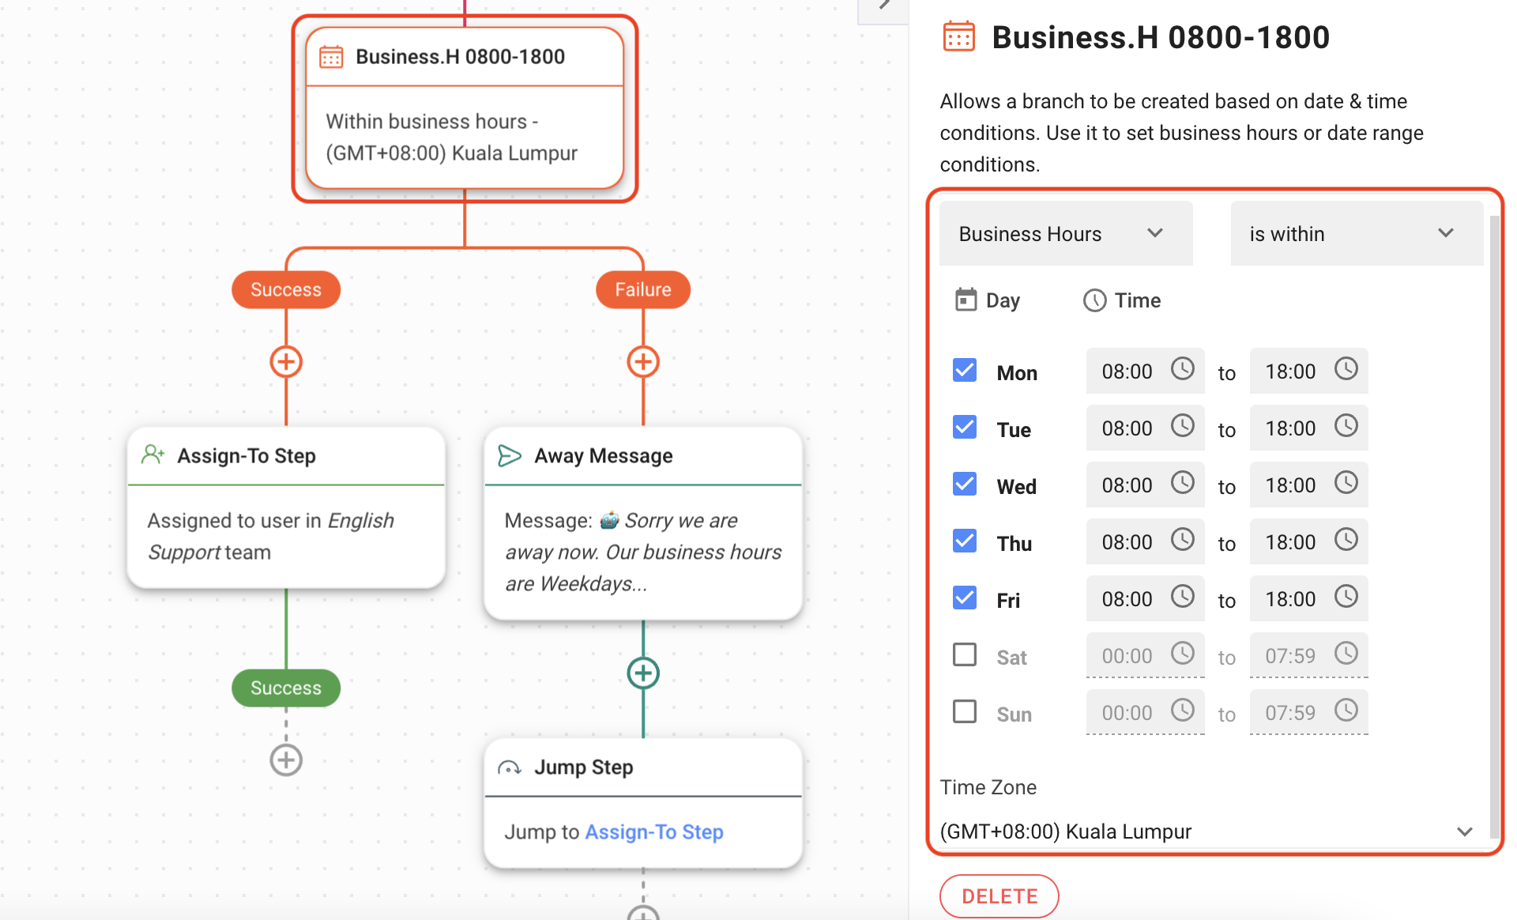
Task: Click 'Within business hours' node description text
Action: (452, 138)
